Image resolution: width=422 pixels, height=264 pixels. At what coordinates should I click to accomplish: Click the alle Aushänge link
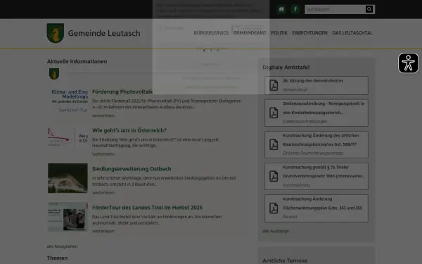(276, 231)
